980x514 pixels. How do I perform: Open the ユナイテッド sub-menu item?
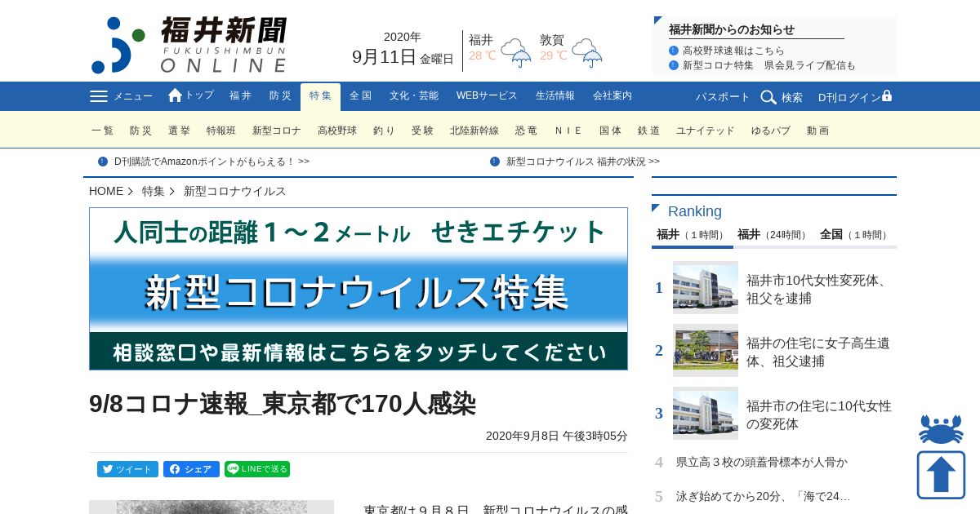706,131
